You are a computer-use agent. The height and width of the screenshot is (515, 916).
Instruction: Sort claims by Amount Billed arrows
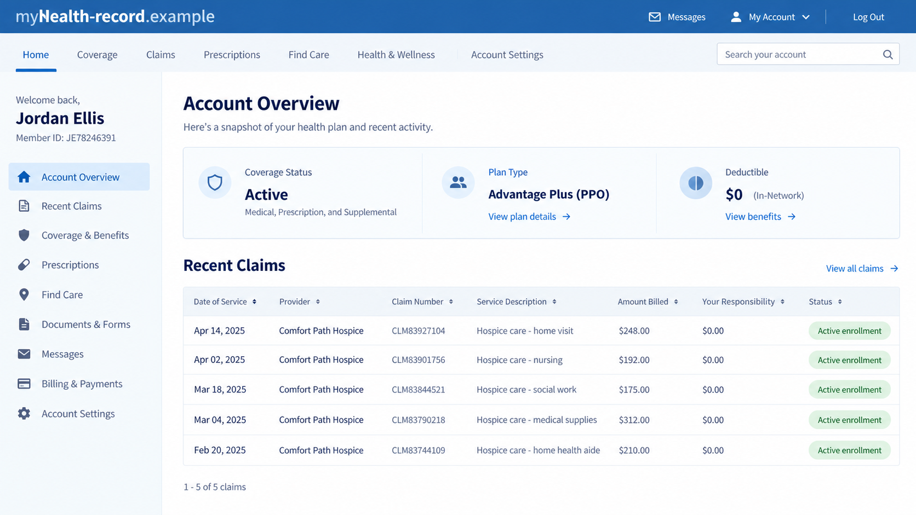click(x=676, y=302)
